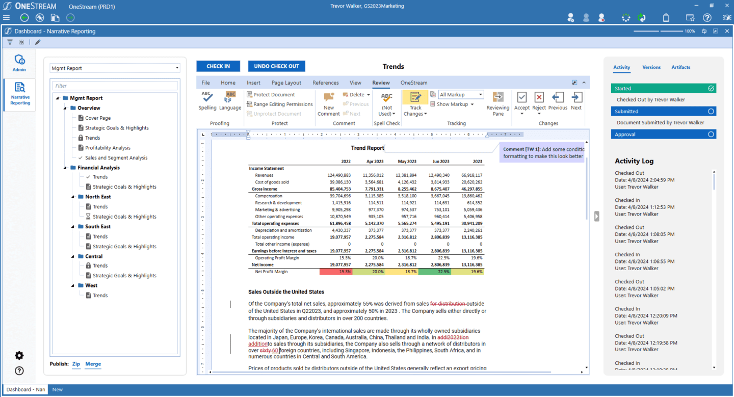Open the user settings icon with gear

[x=571, y=18]
